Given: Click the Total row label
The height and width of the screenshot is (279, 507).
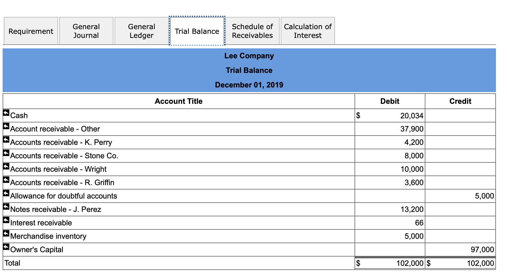Looking at the screenshot, I should [13, 263].
